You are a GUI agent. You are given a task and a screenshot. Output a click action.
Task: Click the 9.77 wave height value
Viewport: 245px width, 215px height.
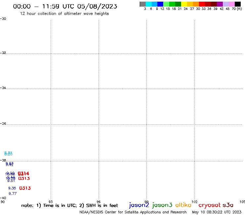[13, 193]
